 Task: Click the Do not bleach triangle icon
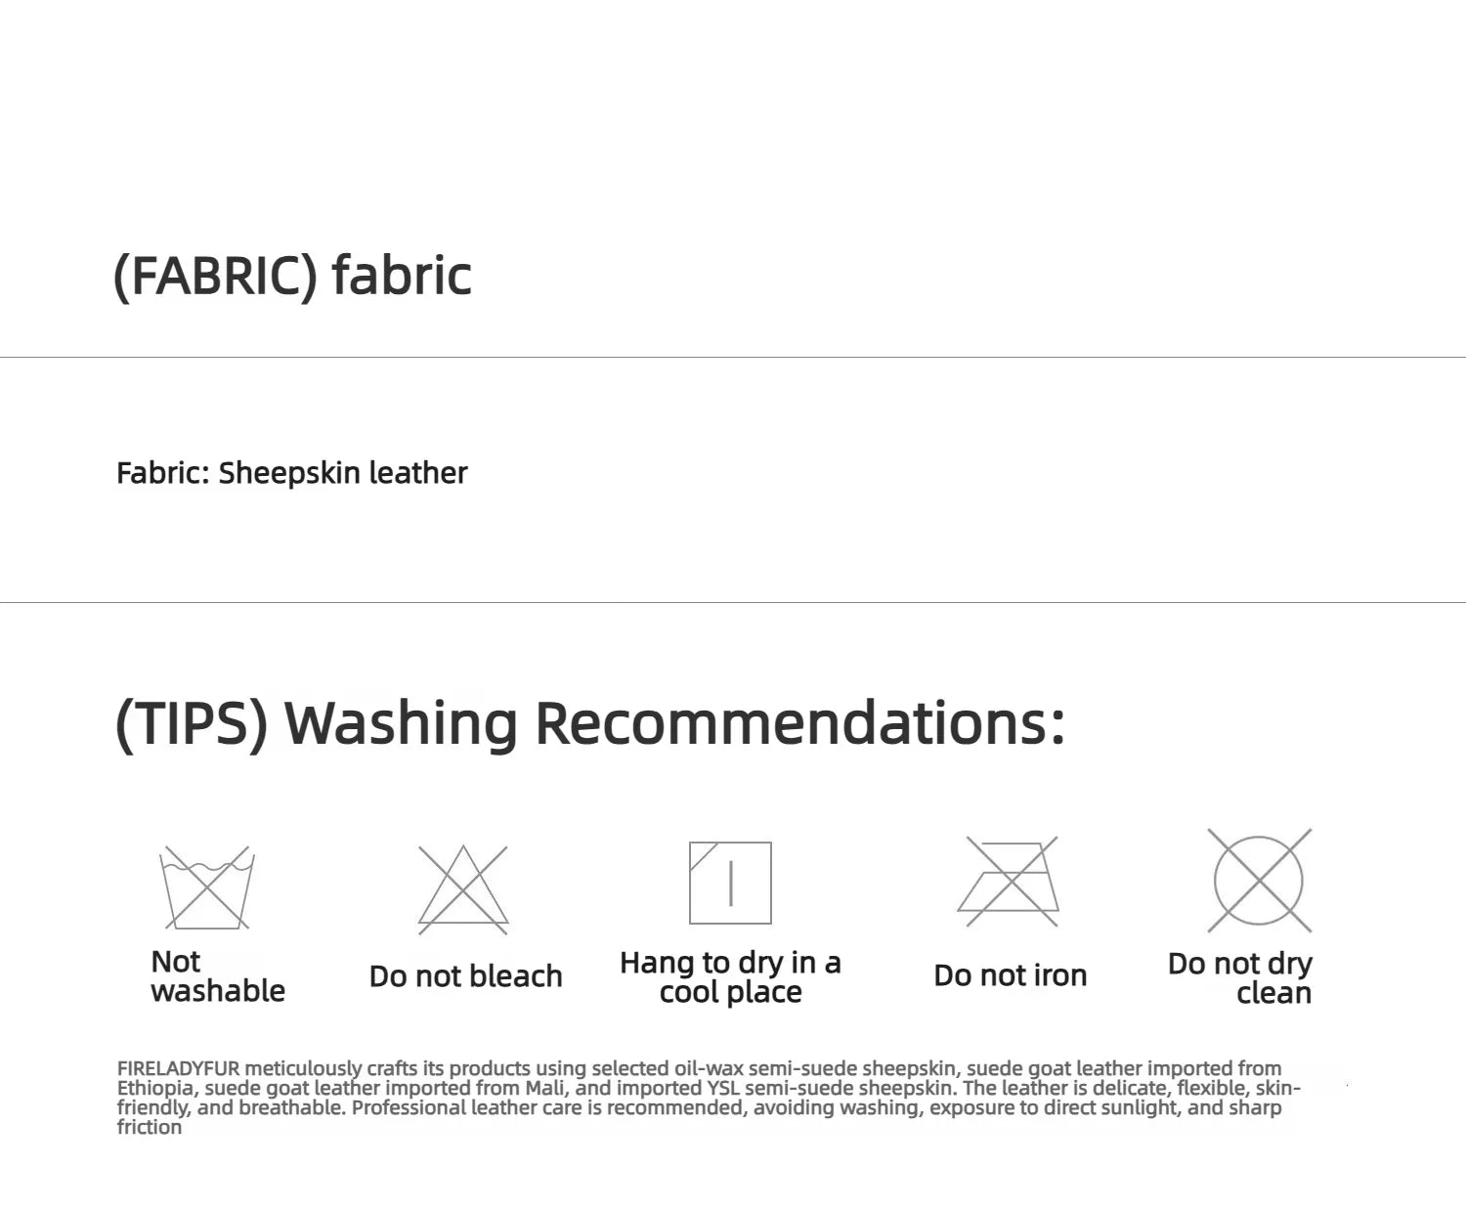tap(463, 888)
